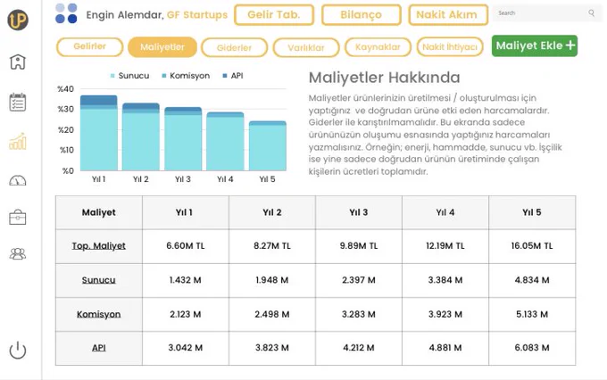
Task: Click the GF Startups company name
Action: (x=197, y=14)
